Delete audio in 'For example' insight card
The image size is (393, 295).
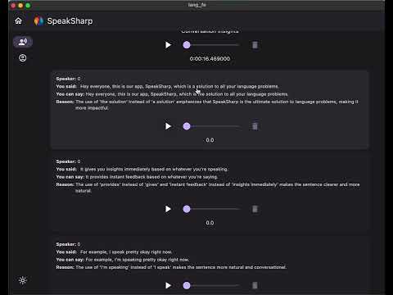pos(255,285)
